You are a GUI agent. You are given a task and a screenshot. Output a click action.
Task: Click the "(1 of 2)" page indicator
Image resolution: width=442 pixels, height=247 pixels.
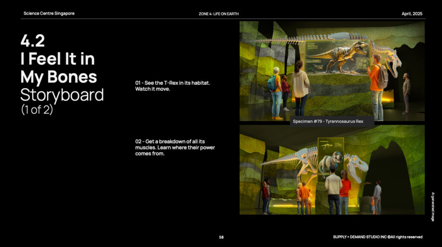point(37,110)
